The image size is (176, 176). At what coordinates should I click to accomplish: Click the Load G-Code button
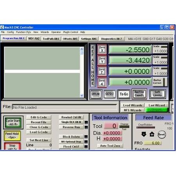[39, 132]
